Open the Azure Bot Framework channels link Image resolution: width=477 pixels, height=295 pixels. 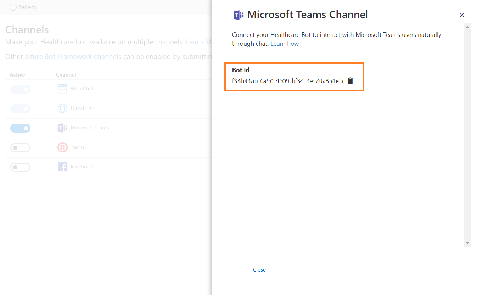pyautogui.click(x=73, y=56)
